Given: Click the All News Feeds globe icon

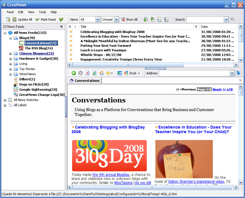Looking at the screenshot, I should point(10,33).
